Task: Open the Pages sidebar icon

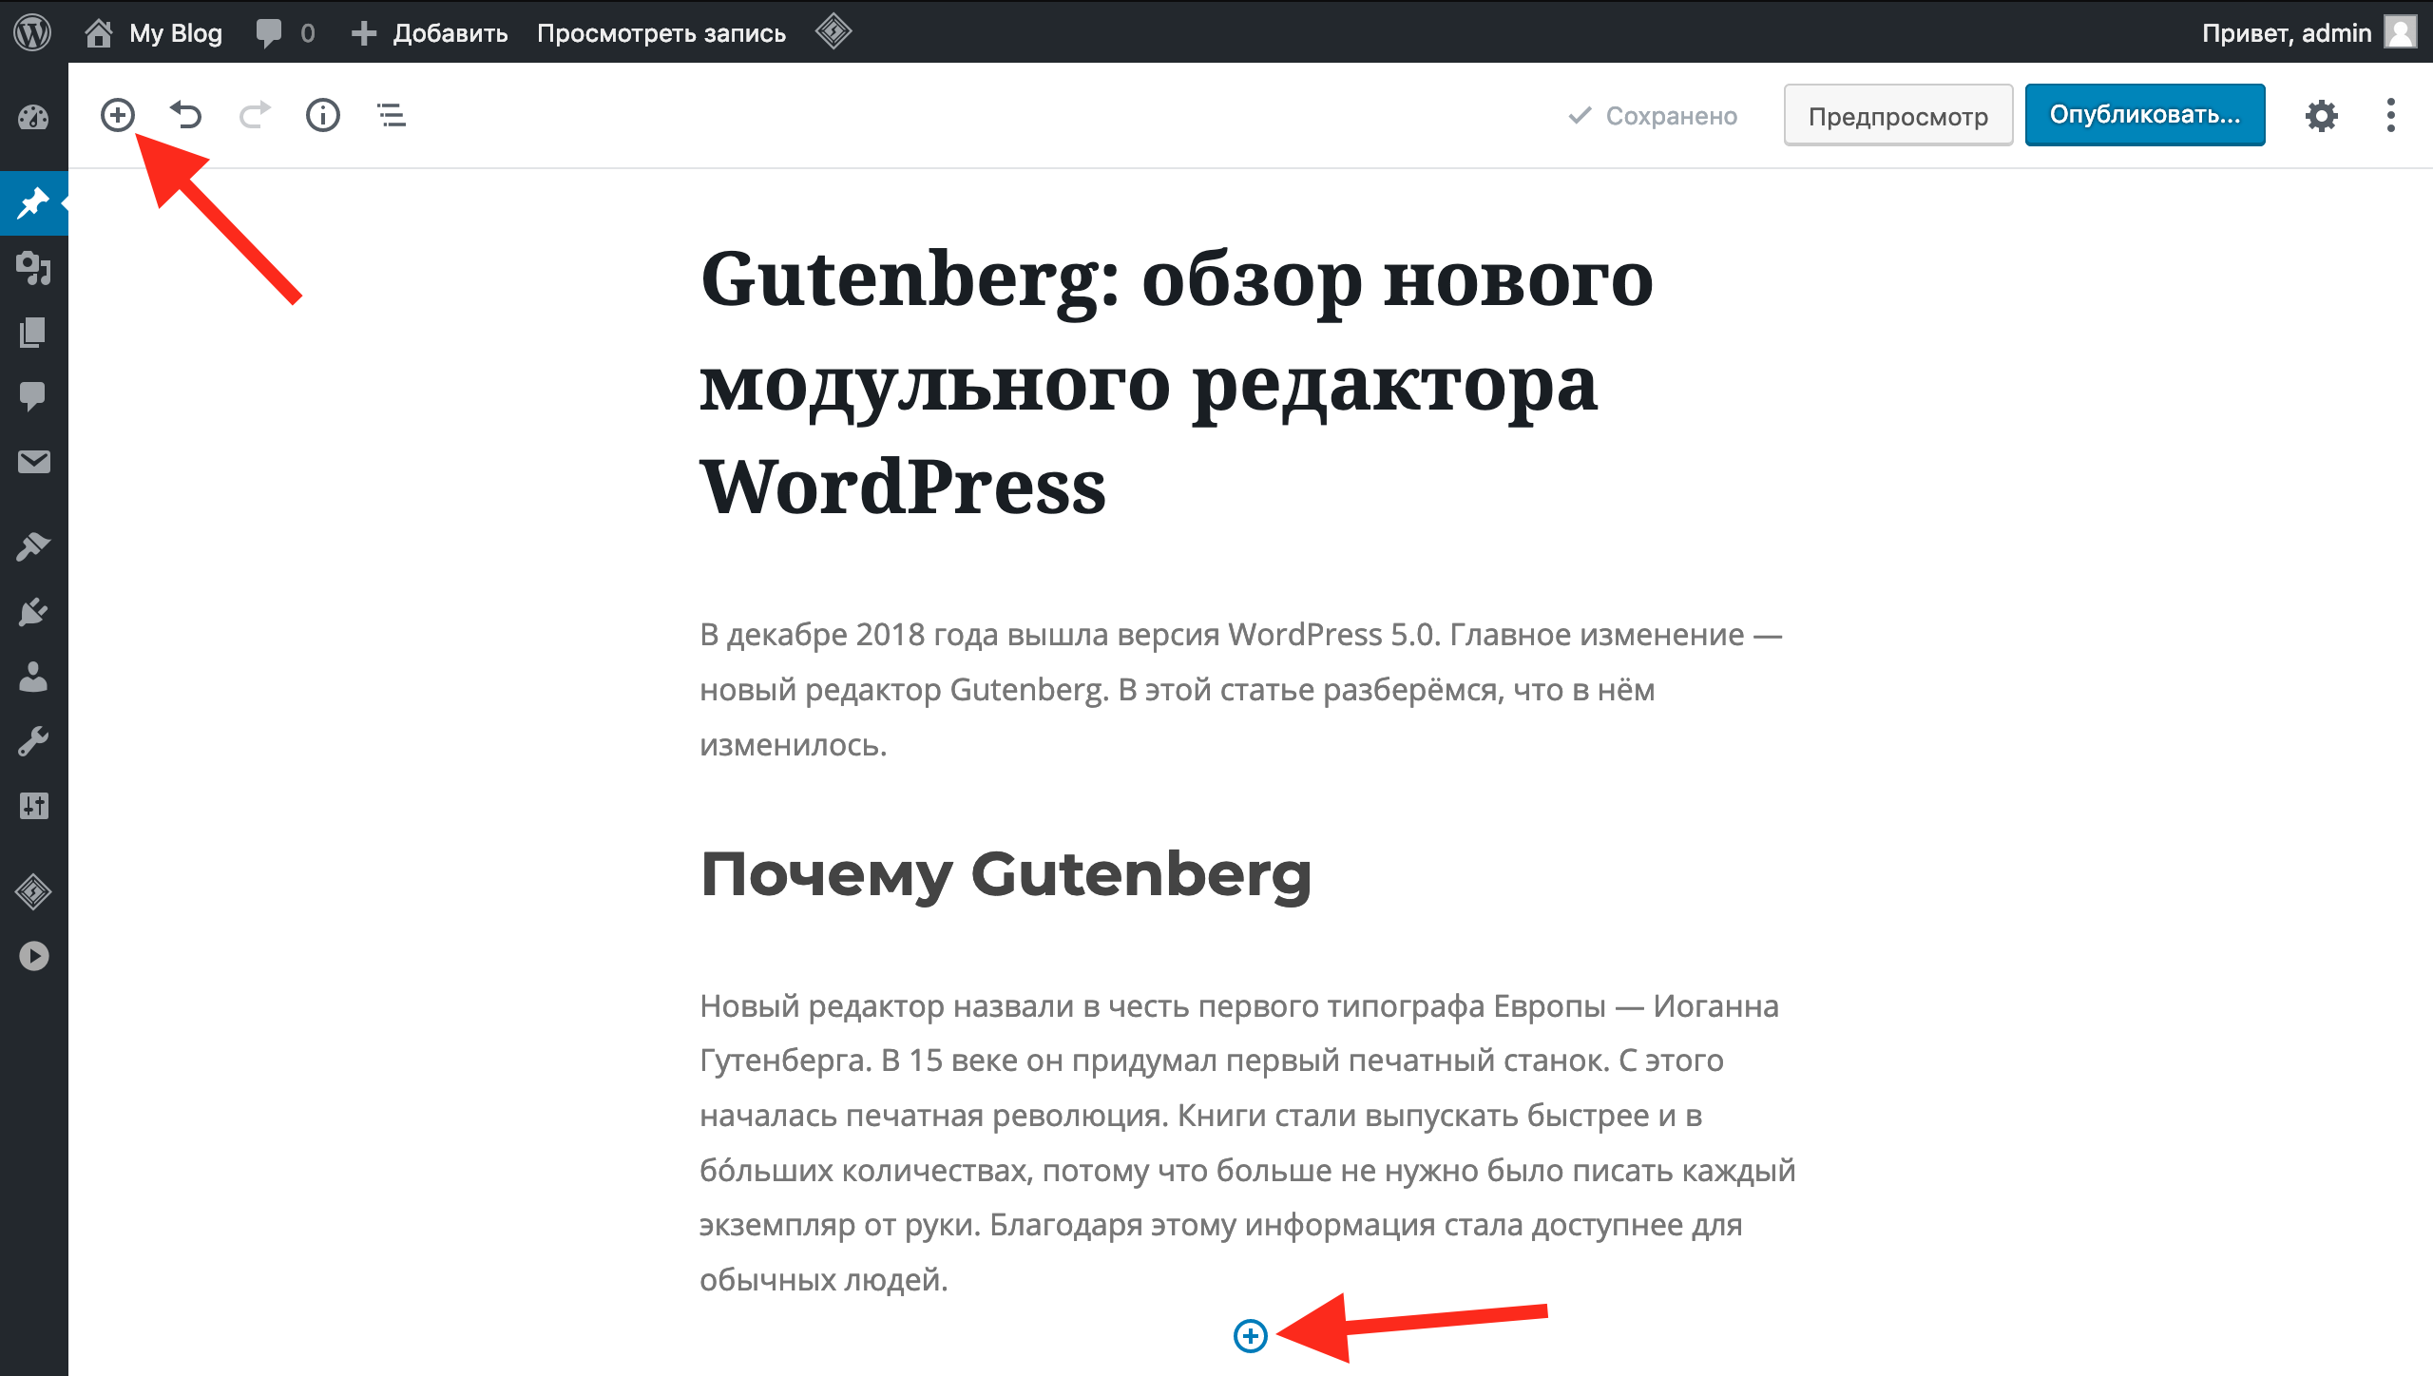Action: coord(33,332)
